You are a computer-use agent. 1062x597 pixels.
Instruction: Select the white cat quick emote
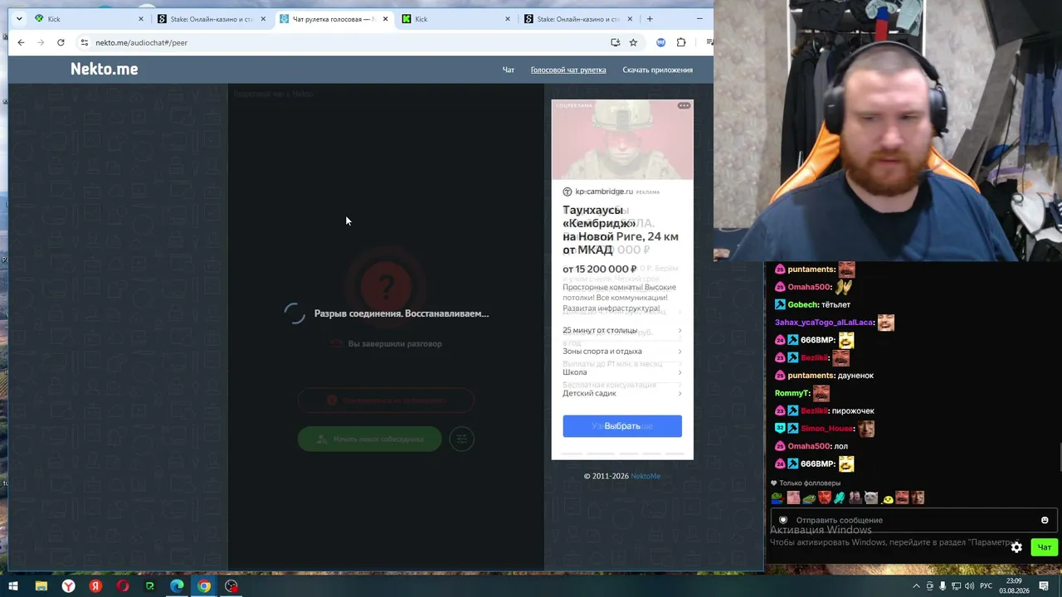pyautogui.click(x=871, y=498)
